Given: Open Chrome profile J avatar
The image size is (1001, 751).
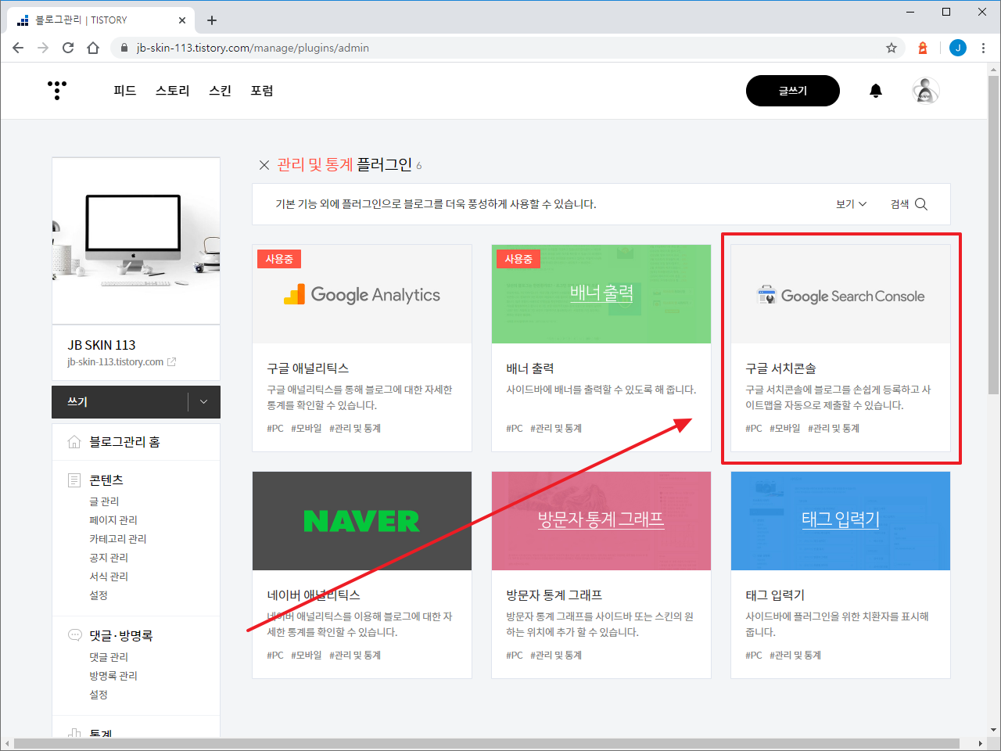Looking at the screenshot, I should pos(958,48).
